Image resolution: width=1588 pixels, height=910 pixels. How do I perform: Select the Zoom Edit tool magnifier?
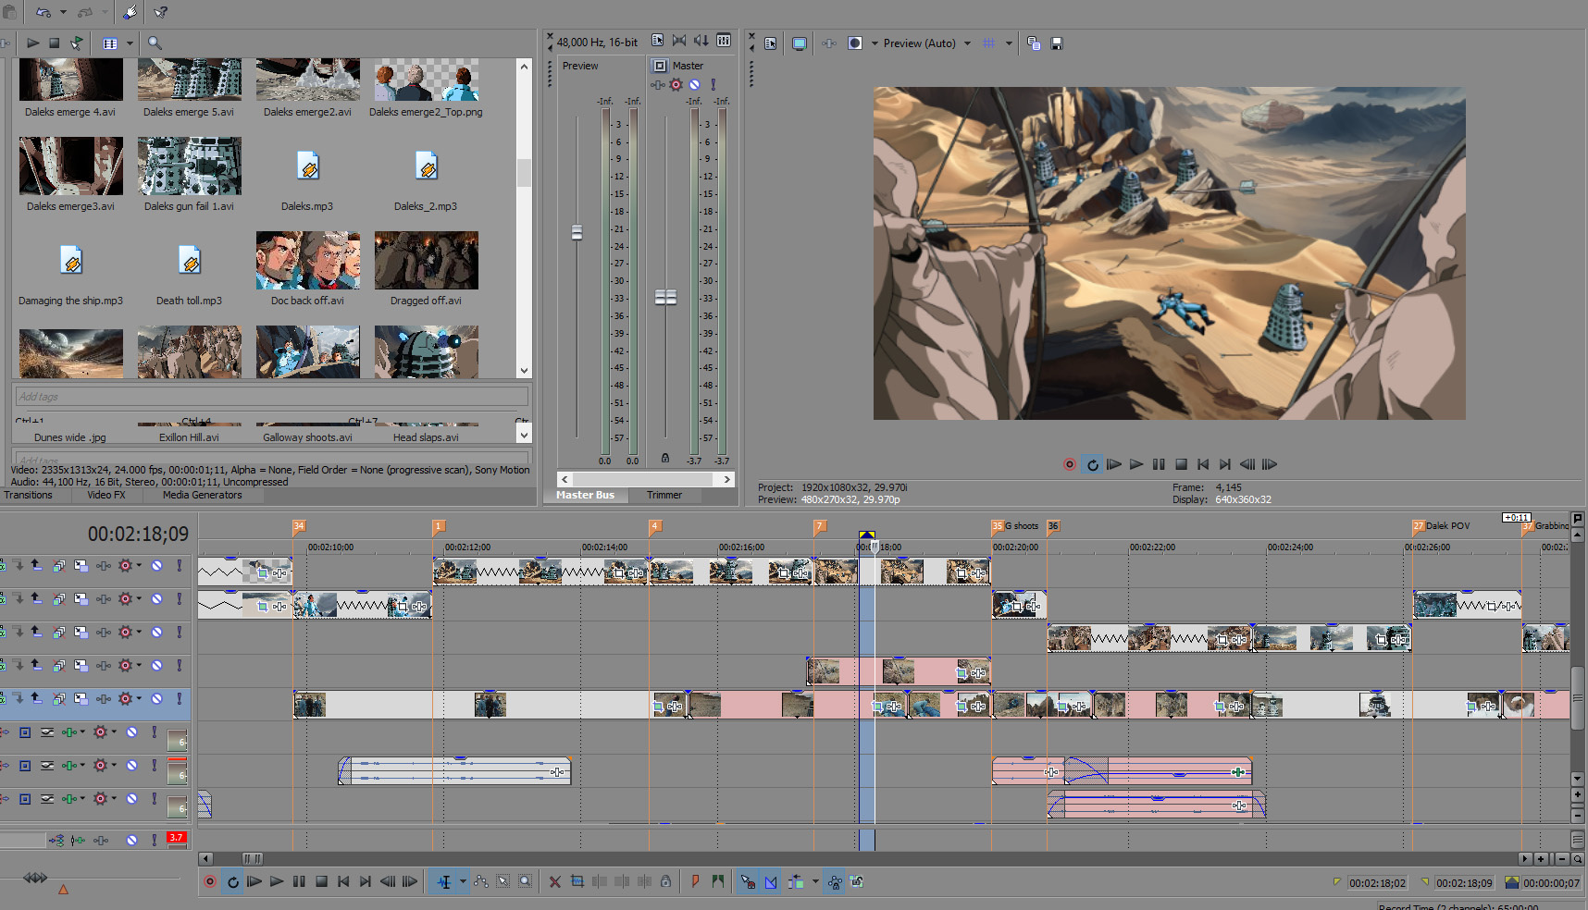(526, 882)
